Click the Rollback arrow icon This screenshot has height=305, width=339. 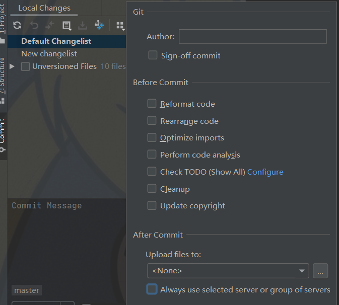point(34,25)
